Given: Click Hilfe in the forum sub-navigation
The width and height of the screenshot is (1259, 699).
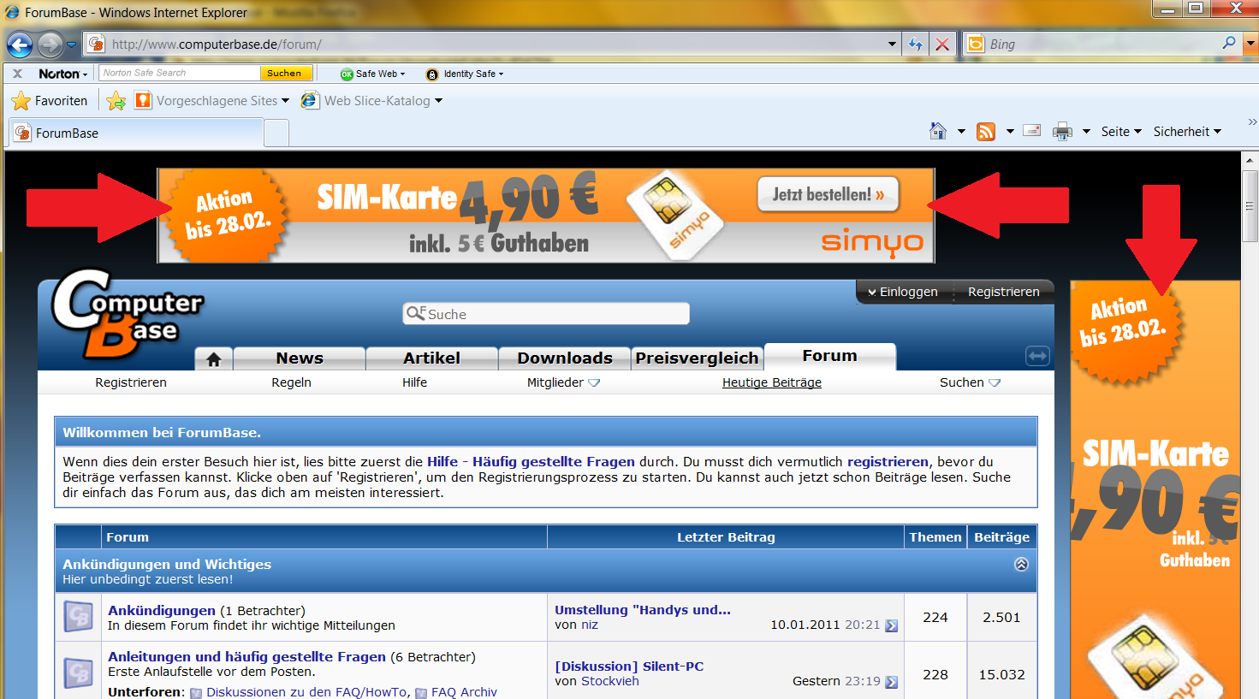Looking at the screenshot, I should pos(414,382).
